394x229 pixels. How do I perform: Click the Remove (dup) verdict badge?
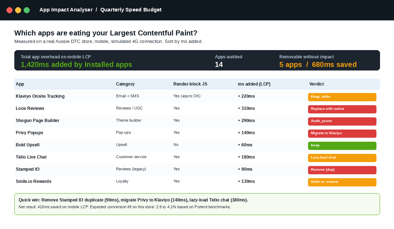pyautogui.click(x=342, y=170)
